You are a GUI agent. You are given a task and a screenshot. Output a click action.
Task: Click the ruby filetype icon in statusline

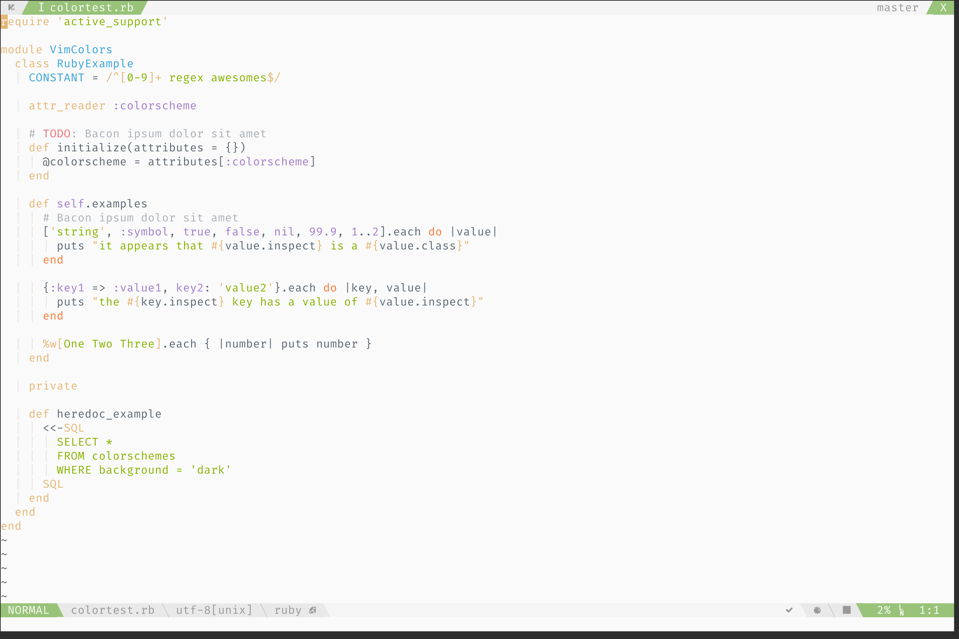pyautogui.click(x=313, y=610)
